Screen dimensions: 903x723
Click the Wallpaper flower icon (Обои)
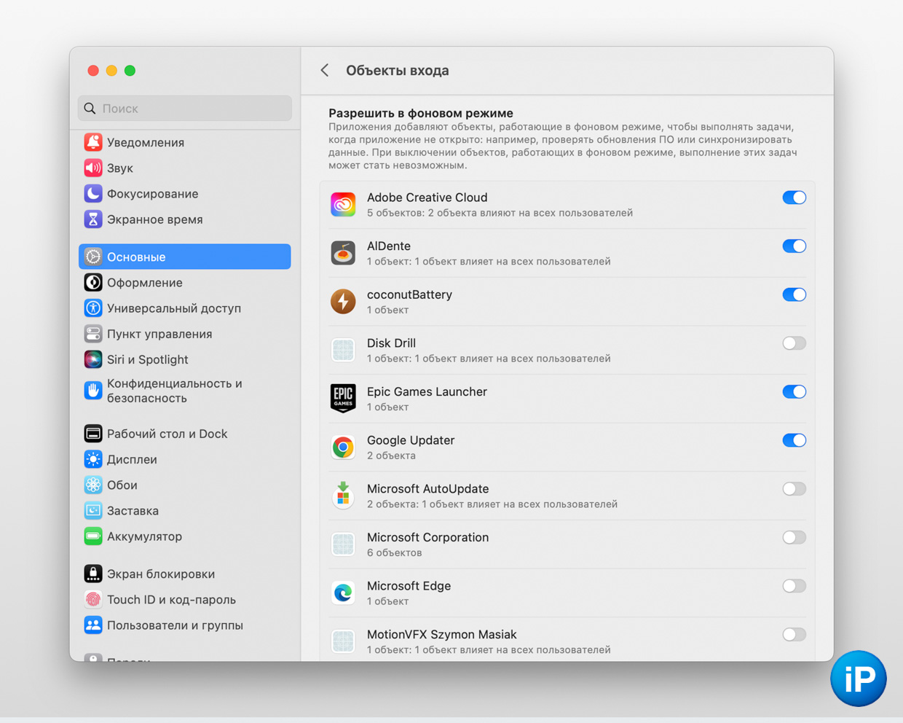point(93,485)
